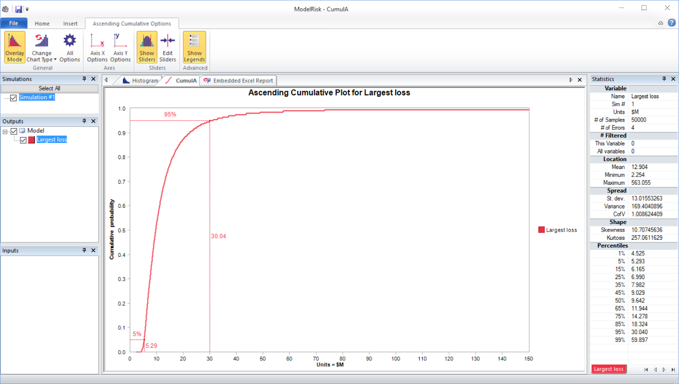This screenshot has height=384, width=679.
Task: Collapse the Model tree node
Action: (5, 132)
